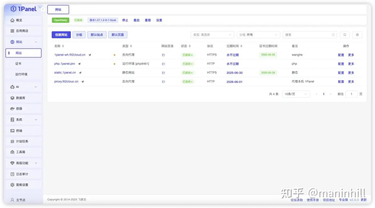Image resolution: width=375 pixels, height=208 pixels.
Task: Open 数据库 database section
Action: pyautogui.click(x=23, y=98)
